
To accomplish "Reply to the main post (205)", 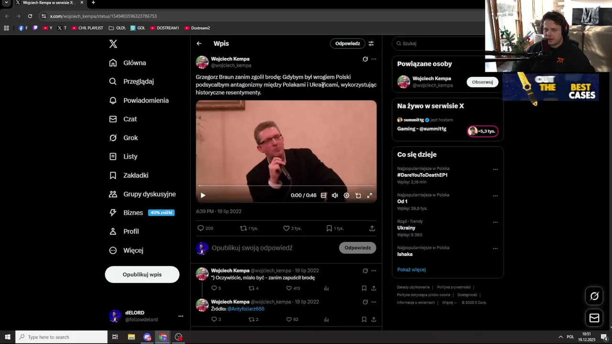I will click(x=205, y=228).
